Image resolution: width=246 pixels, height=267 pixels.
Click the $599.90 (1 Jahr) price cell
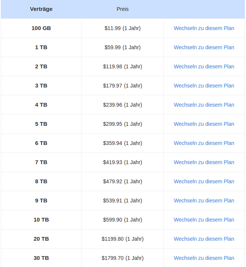click(122, 220)
